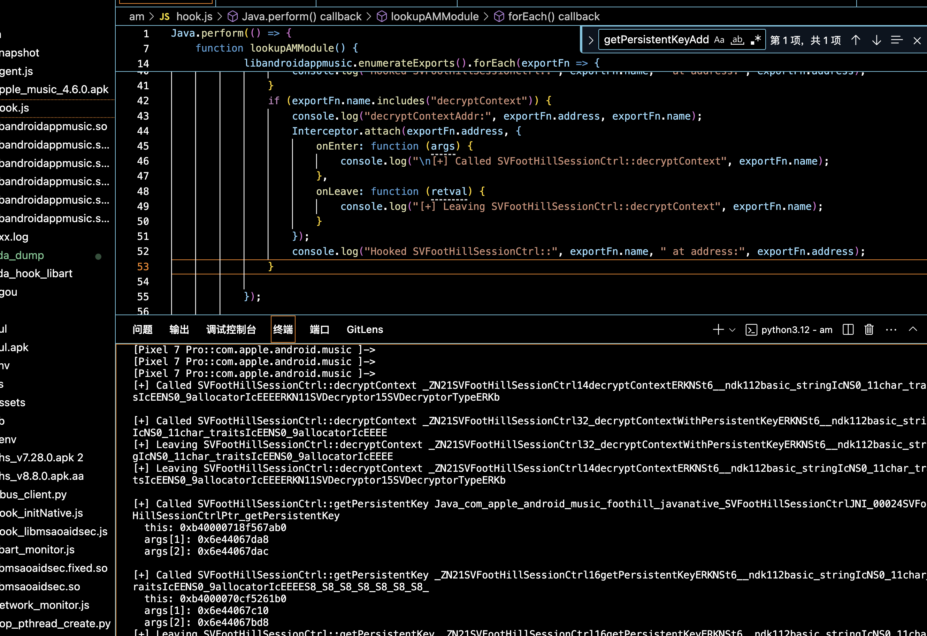The image size is (927, 636).
Task: Toggle Use Regular Expression in find widget
Action: [x=756, y=40]
